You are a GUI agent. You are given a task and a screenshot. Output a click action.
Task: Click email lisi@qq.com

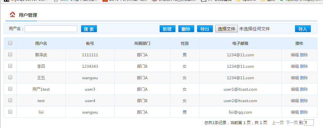pos(240,112)
